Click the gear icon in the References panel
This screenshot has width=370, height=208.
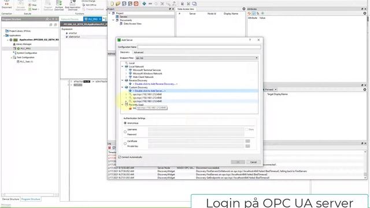[365, 90]
